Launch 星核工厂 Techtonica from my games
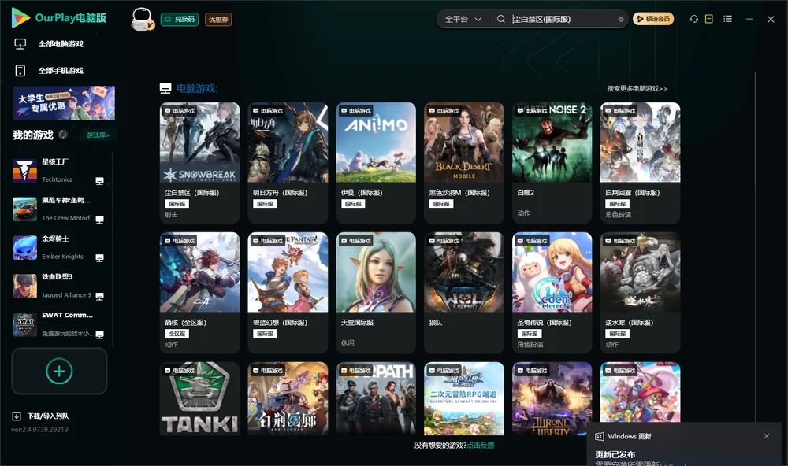The width and height of the screenshot is (788, 466). pos(58,170)
